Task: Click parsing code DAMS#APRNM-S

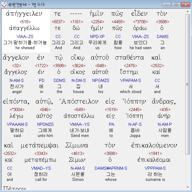Action: pyautogui.click(x=111, y=168)
